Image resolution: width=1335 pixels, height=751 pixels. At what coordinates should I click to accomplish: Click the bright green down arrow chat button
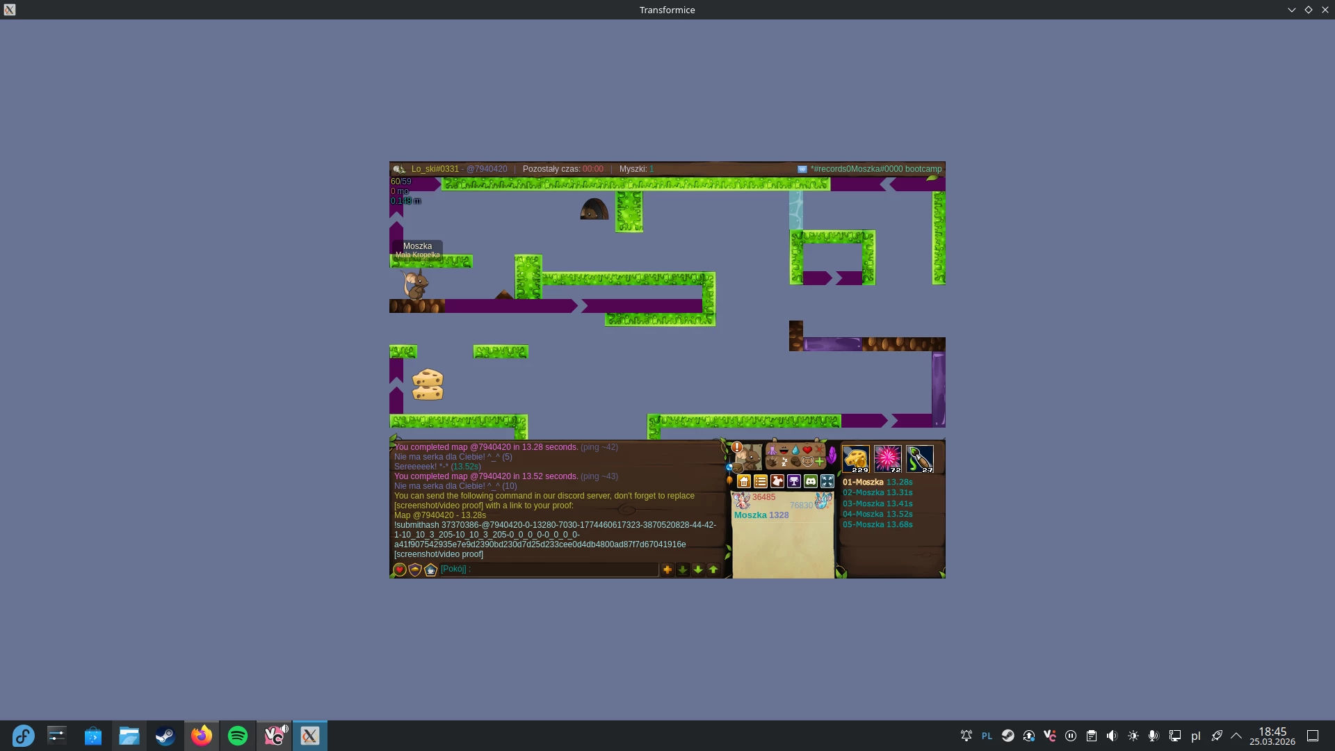[698, 570]
